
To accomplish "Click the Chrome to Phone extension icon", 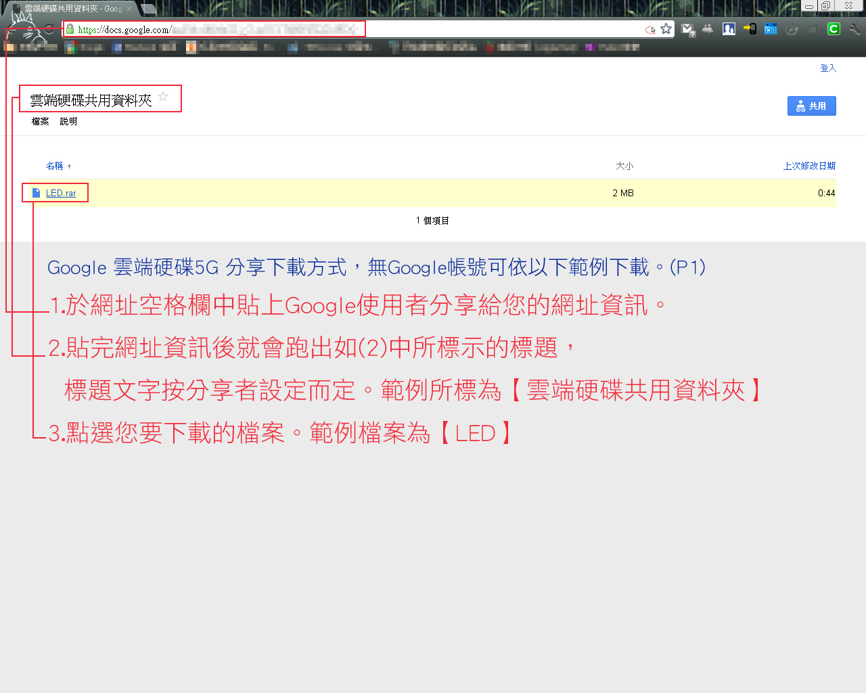I will [750, 29].
